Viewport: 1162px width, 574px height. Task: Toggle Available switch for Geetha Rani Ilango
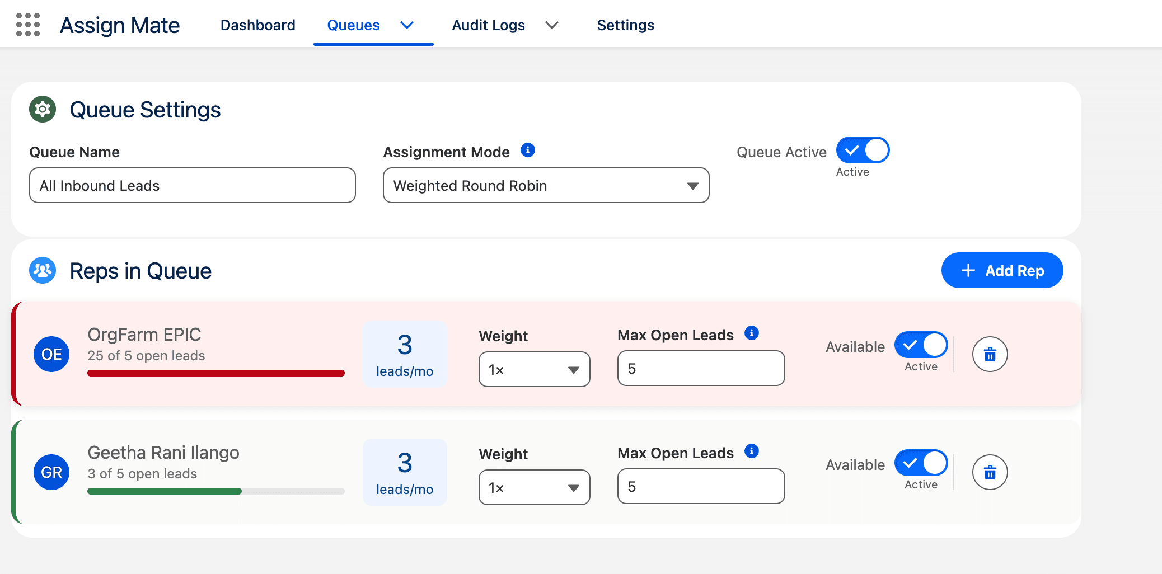point(921,463)
